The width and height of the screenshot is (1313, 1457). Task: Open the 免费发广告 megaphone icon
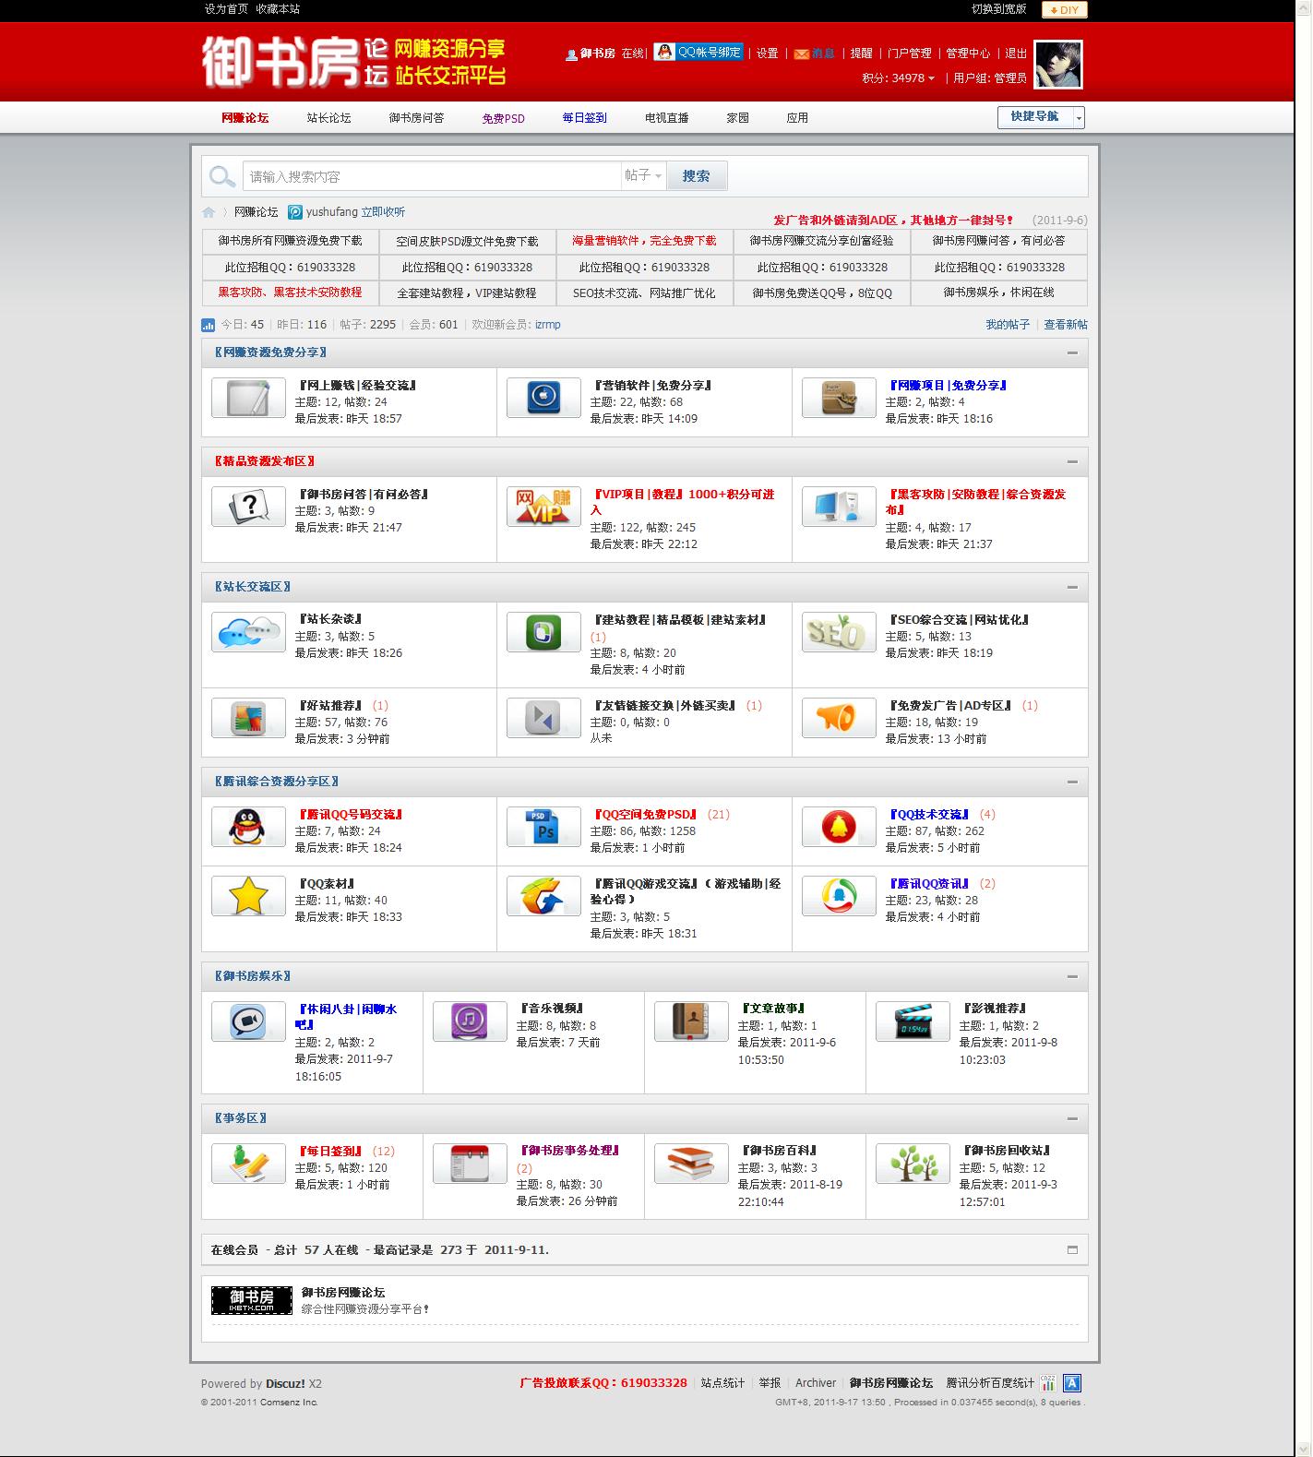pyautogui.click(x=839, y=718)
